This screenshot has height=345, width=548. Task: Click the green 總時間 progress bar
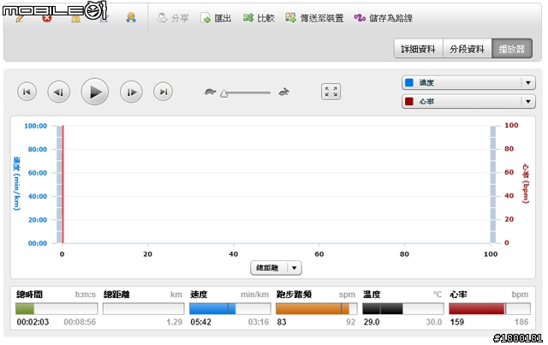tap(25, 309)
